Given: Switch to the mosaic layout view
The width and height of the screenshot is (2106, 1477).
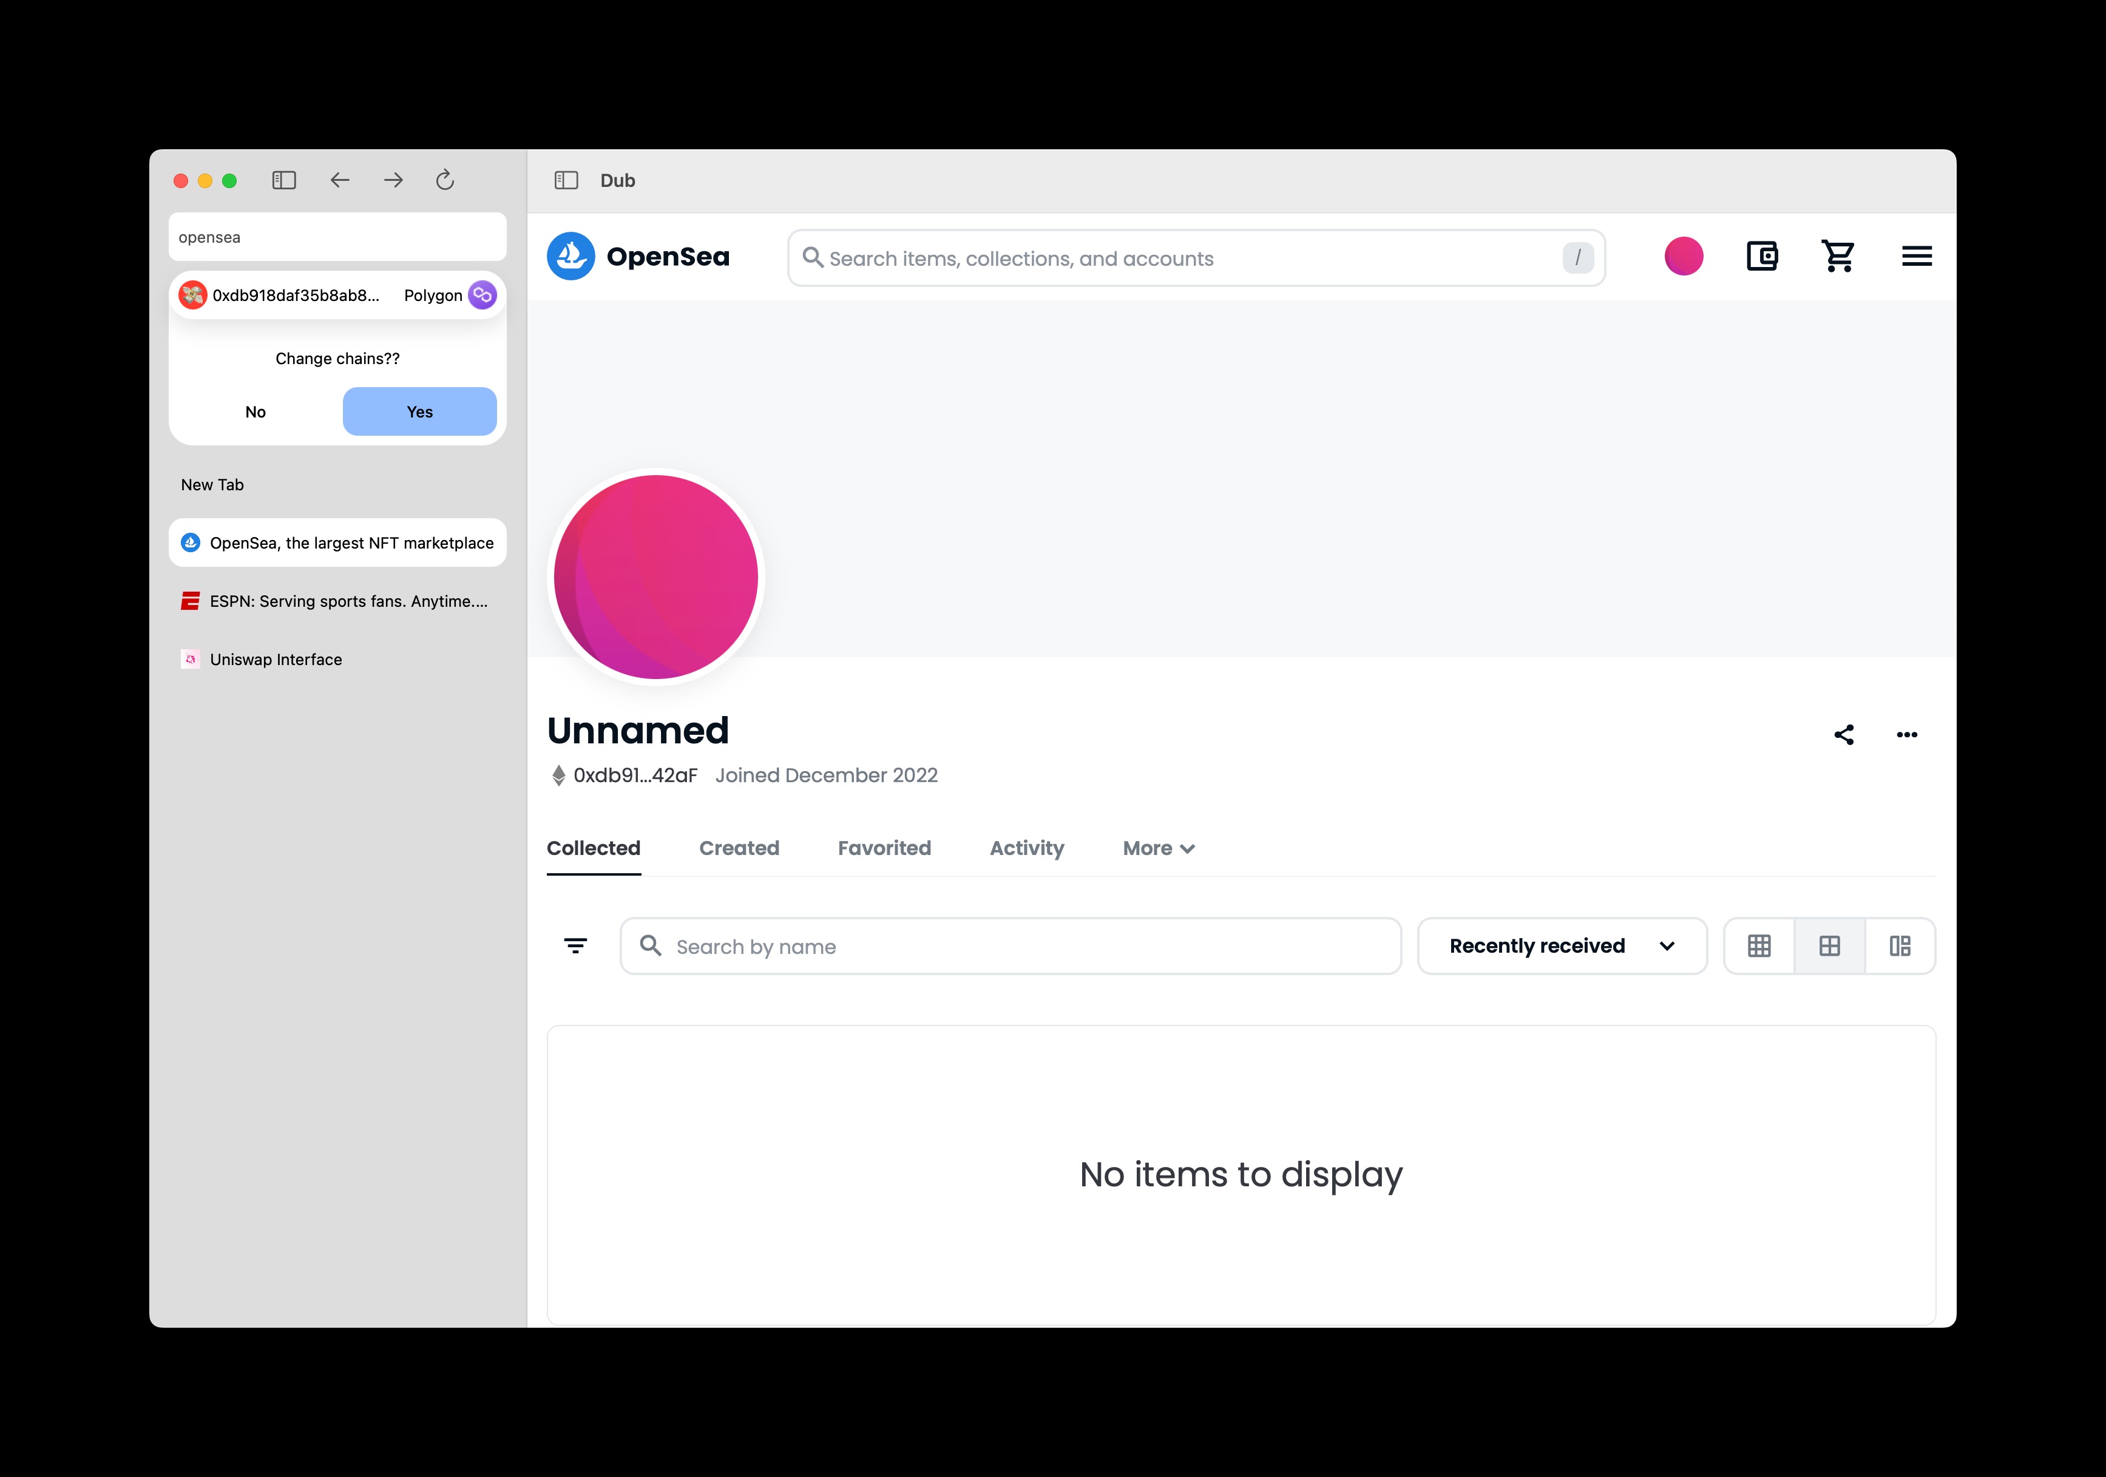Looking at the screenshot, I should (1900, 945).
